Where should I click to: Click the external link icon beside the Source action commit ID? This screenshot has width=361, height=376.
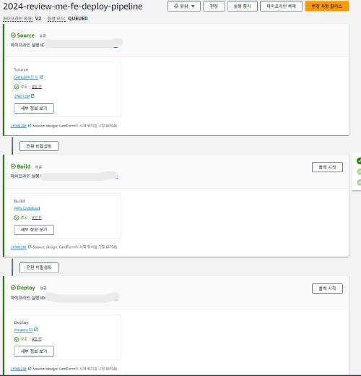coord(32,96)
